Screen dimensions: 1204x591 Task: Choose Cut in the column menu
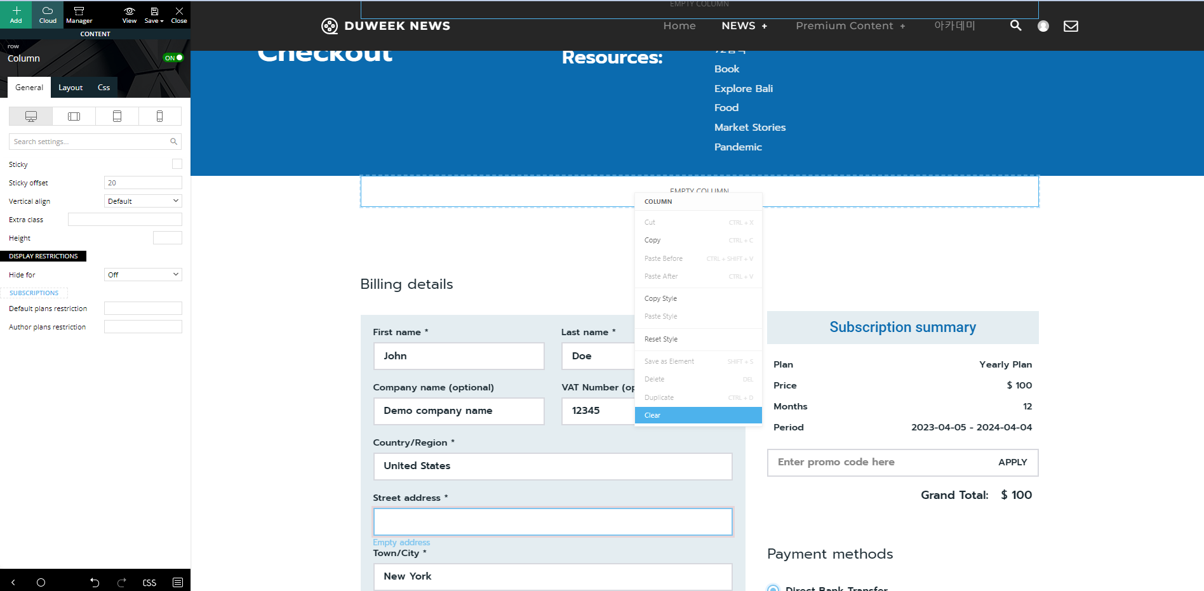[699, 223]
